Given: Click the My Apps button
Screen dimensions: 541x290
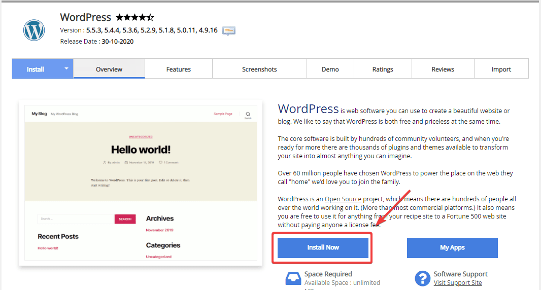Looking at the screenshot, I should 452,247.
